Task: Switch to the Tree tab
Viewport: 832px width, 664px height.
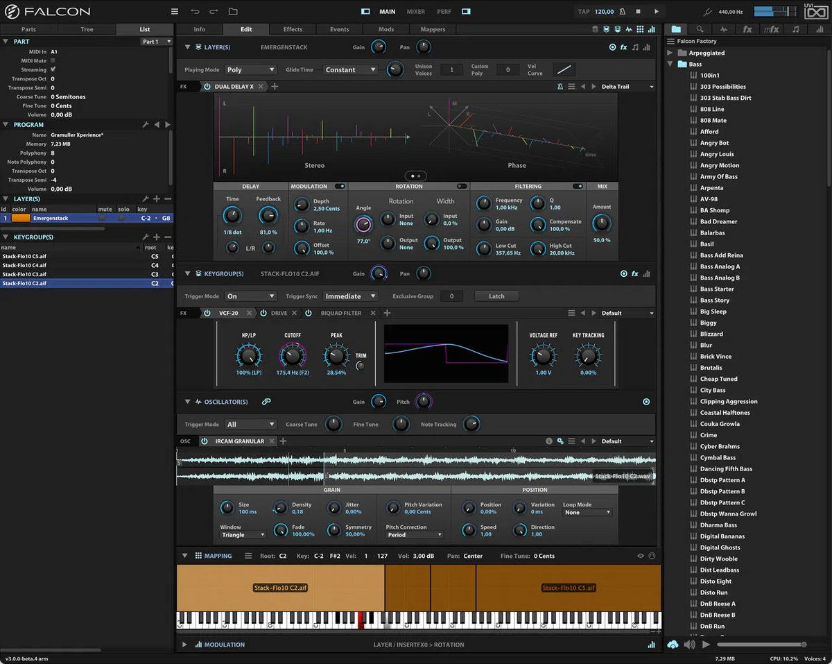Action: point(87,29)
